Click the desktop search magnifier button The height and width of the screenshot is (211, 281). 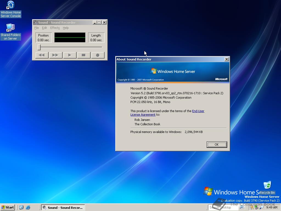tap(241, 207)
